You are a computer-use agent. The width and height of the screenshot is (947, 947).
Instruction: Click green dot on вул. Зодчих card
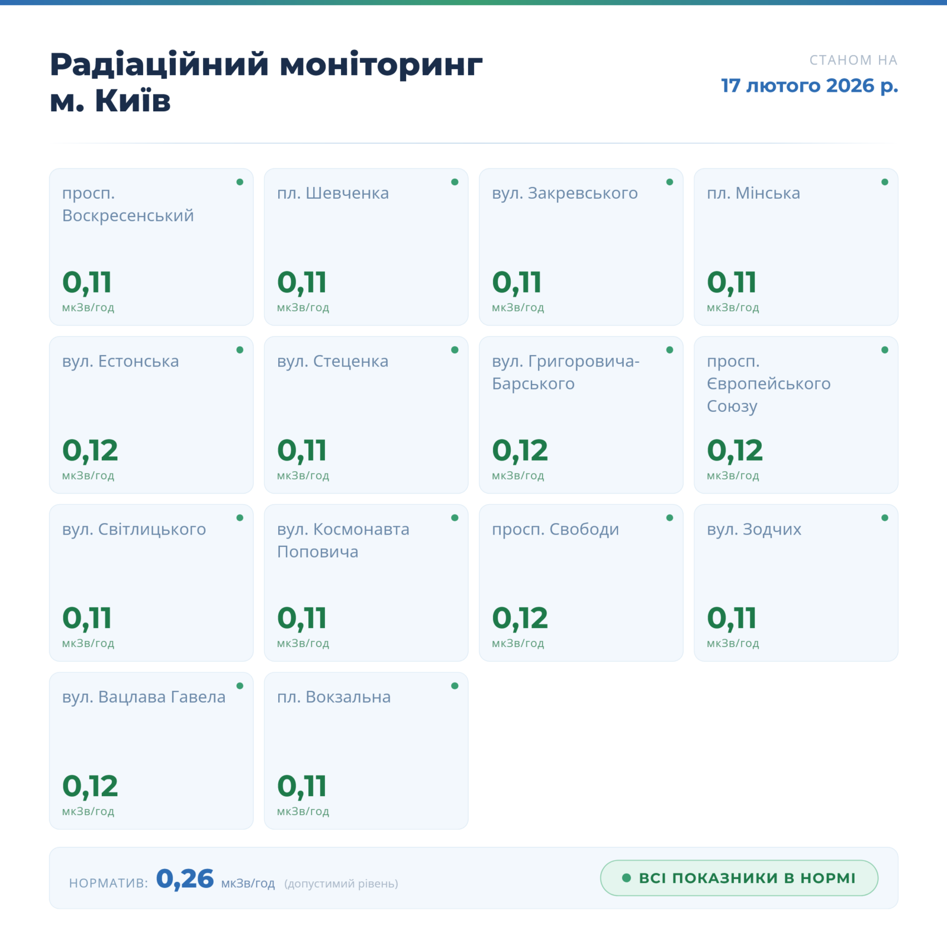pos(884,518)
